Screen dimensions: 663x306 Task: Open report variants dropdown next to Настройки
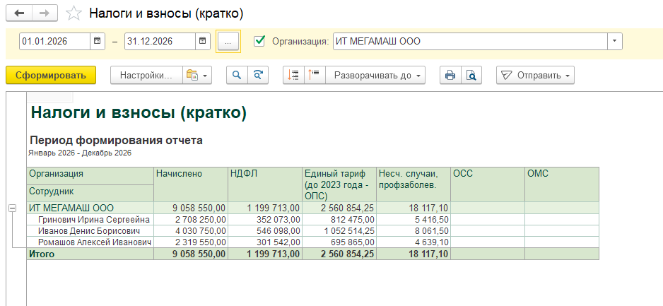click(197, 76)
